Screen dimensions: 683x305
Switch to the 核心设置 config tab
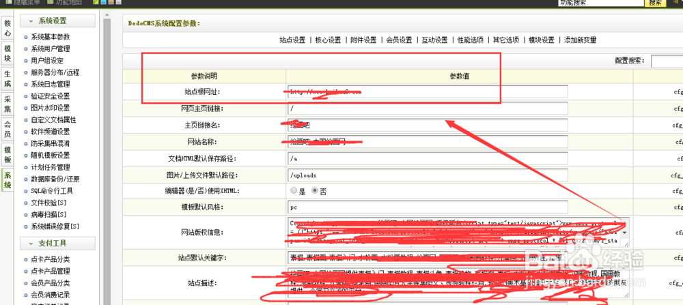point(328,40)
